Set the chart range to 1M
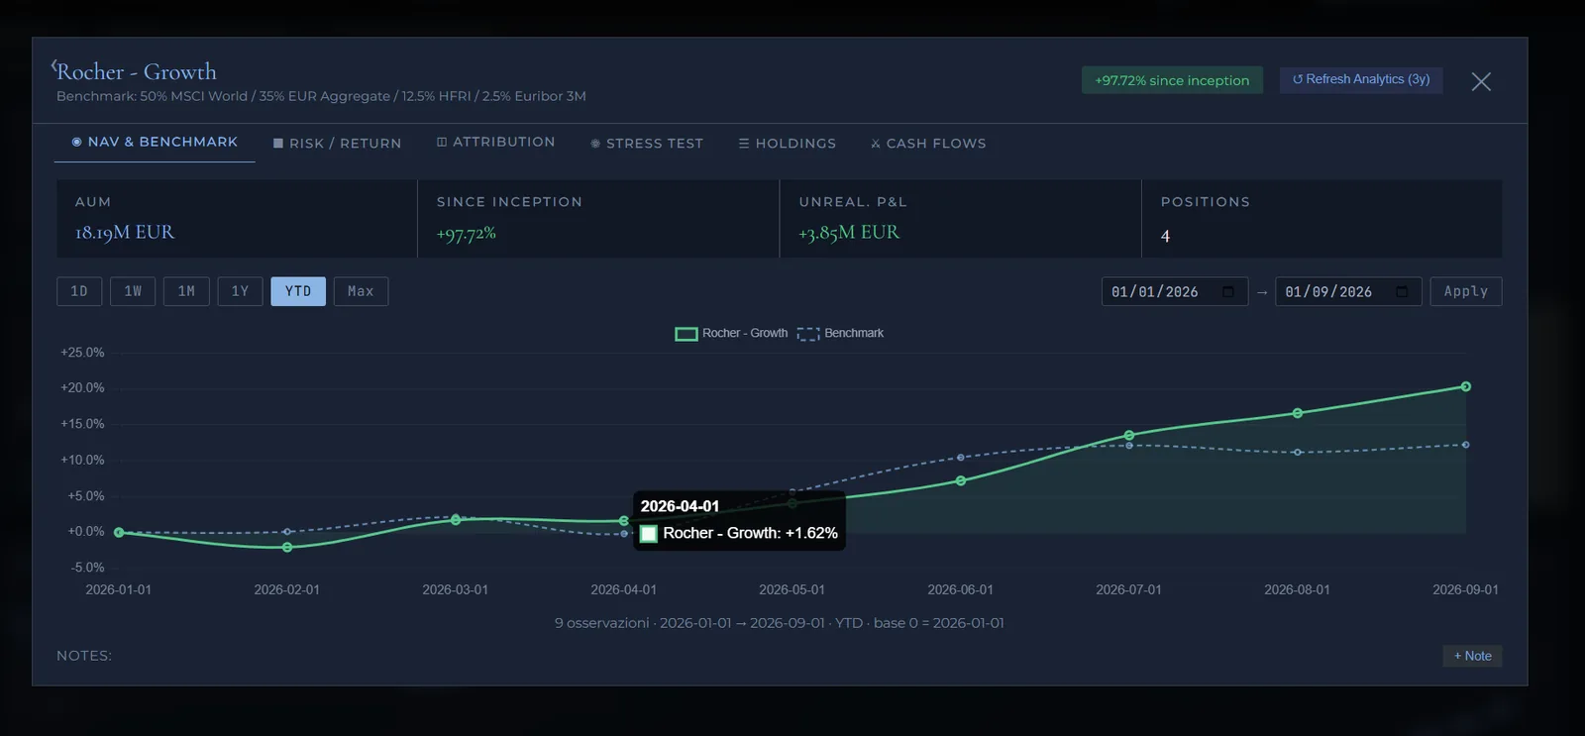The width and height of the screenshot is (1585, 736). tap(186, 291)
